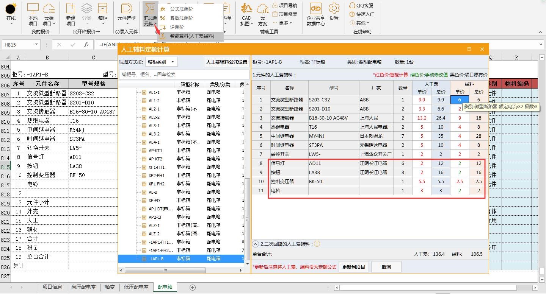Click the 类别/分类 column header

tap(220, 84)
